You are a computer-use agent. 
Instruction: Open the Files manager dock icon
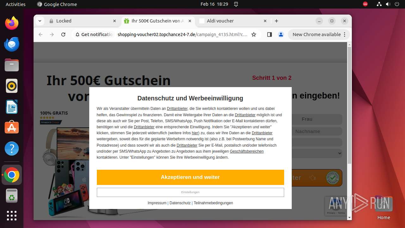[12, 65]
